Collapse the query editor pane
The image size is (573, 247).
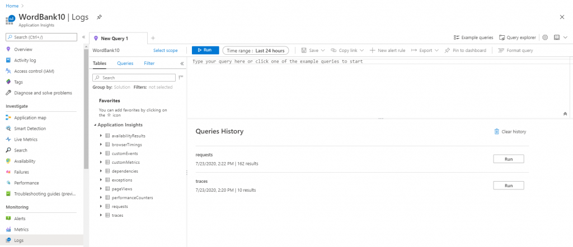click(565, 114)
